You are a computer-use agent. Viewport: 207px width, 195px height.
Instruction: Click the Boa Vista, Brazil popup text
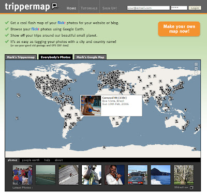point(113,101)
